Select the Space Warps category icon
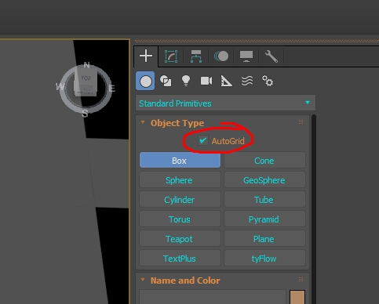The image size is (379, 304). 247,81
